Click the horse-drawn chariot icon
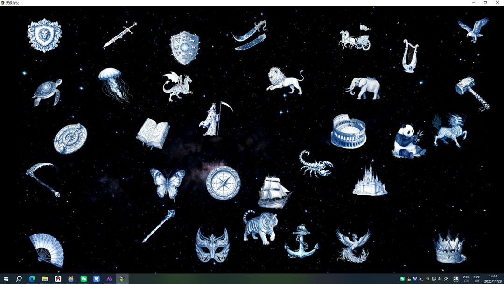Screen dimensions: 504x284 point(356,38)
